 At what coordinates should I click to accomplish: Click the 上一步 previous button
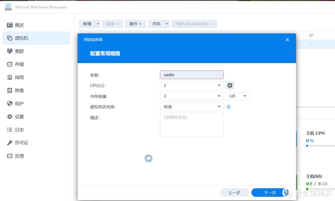click(x=234, y=192)
